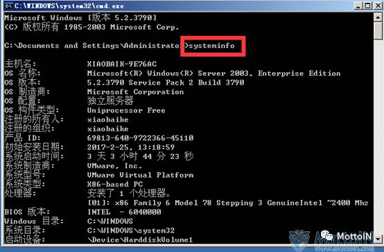384x252 pixels.
Task: Click the \Device\HarddiskVolume1 value
Action: [x=140, y=240]
